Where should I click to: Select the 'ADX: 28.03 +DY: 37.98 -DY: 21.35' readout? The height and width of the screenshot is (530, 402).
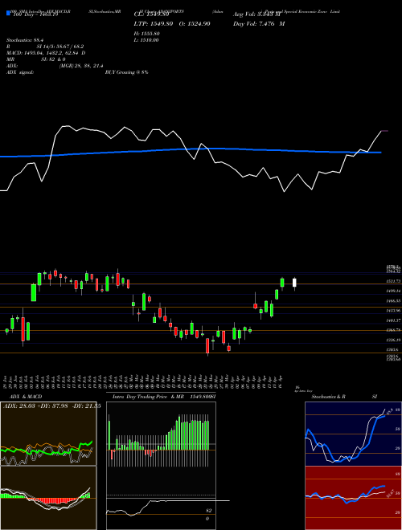[x=51, y=406]
